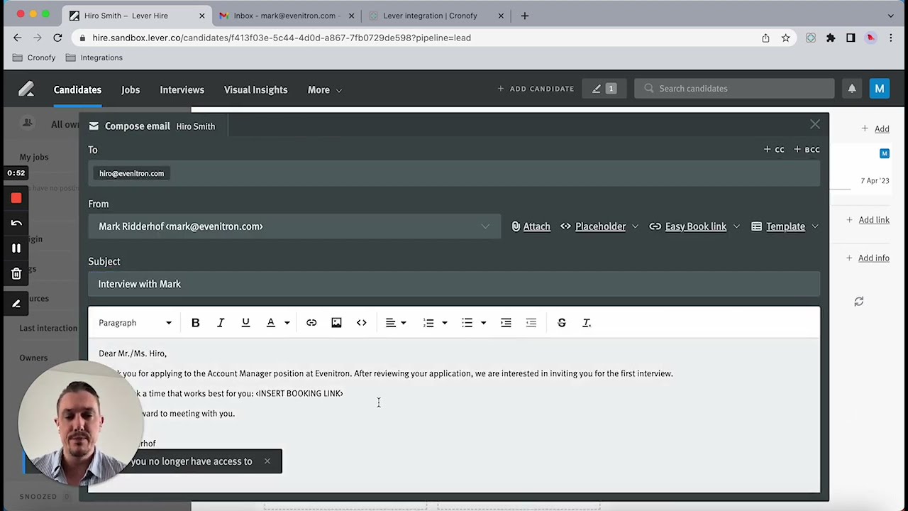
Task: Delete the recording with trash icon
Action: point(16,273)
